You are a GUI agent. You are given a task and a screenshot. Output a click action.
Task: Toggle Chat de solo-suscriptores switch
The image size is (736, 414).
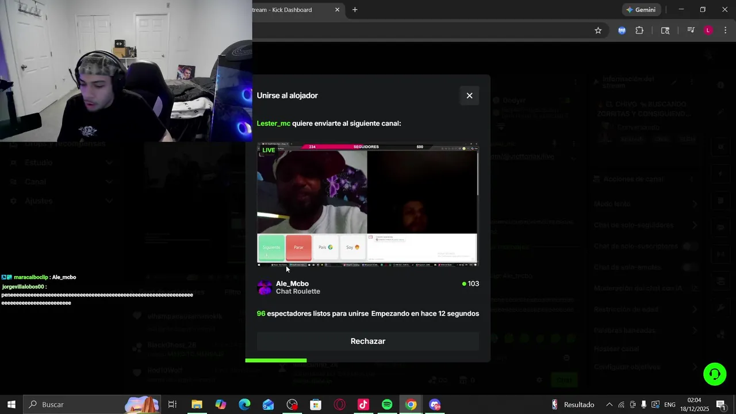tap(689, 246)
